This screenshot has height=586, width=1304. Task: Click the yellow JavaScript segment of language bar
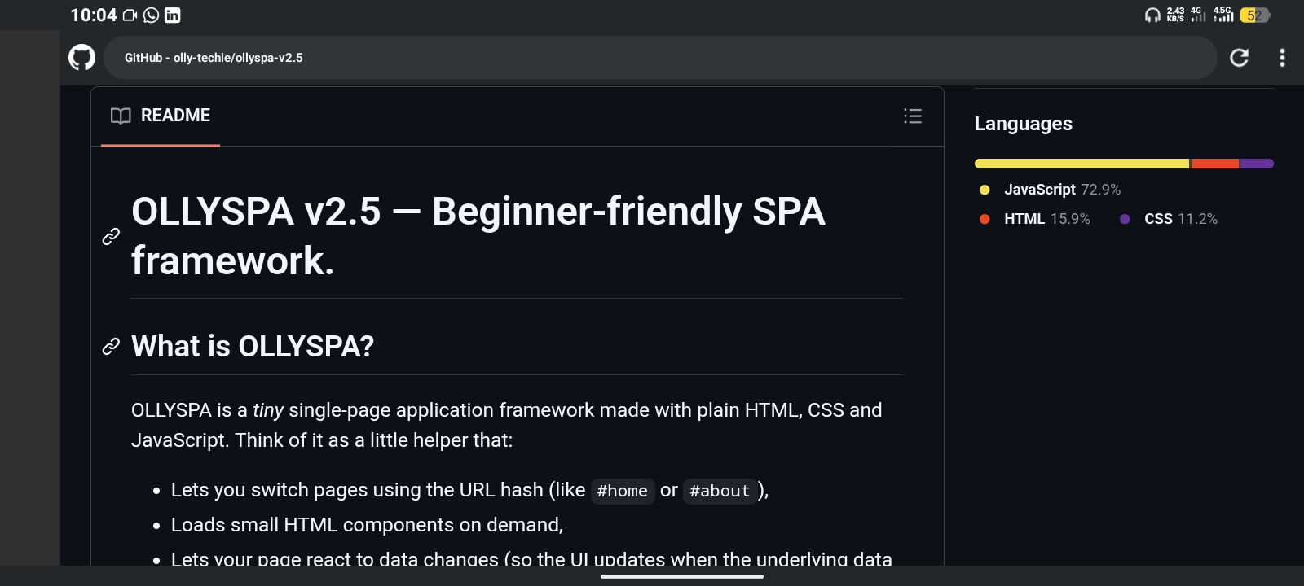(x=1082, y=164)
